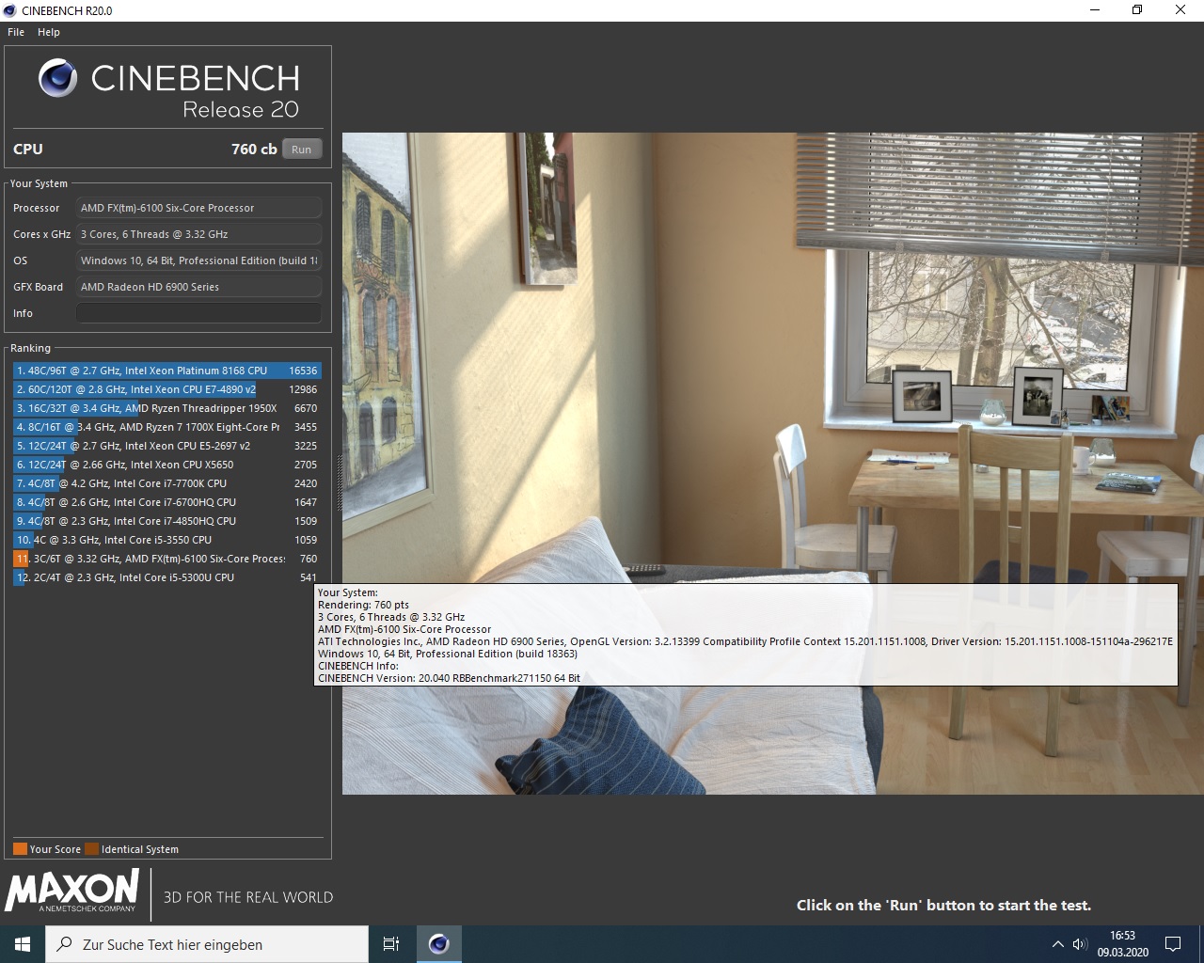Select ranking row Core i5-5300U

click(x=167, y=577)
